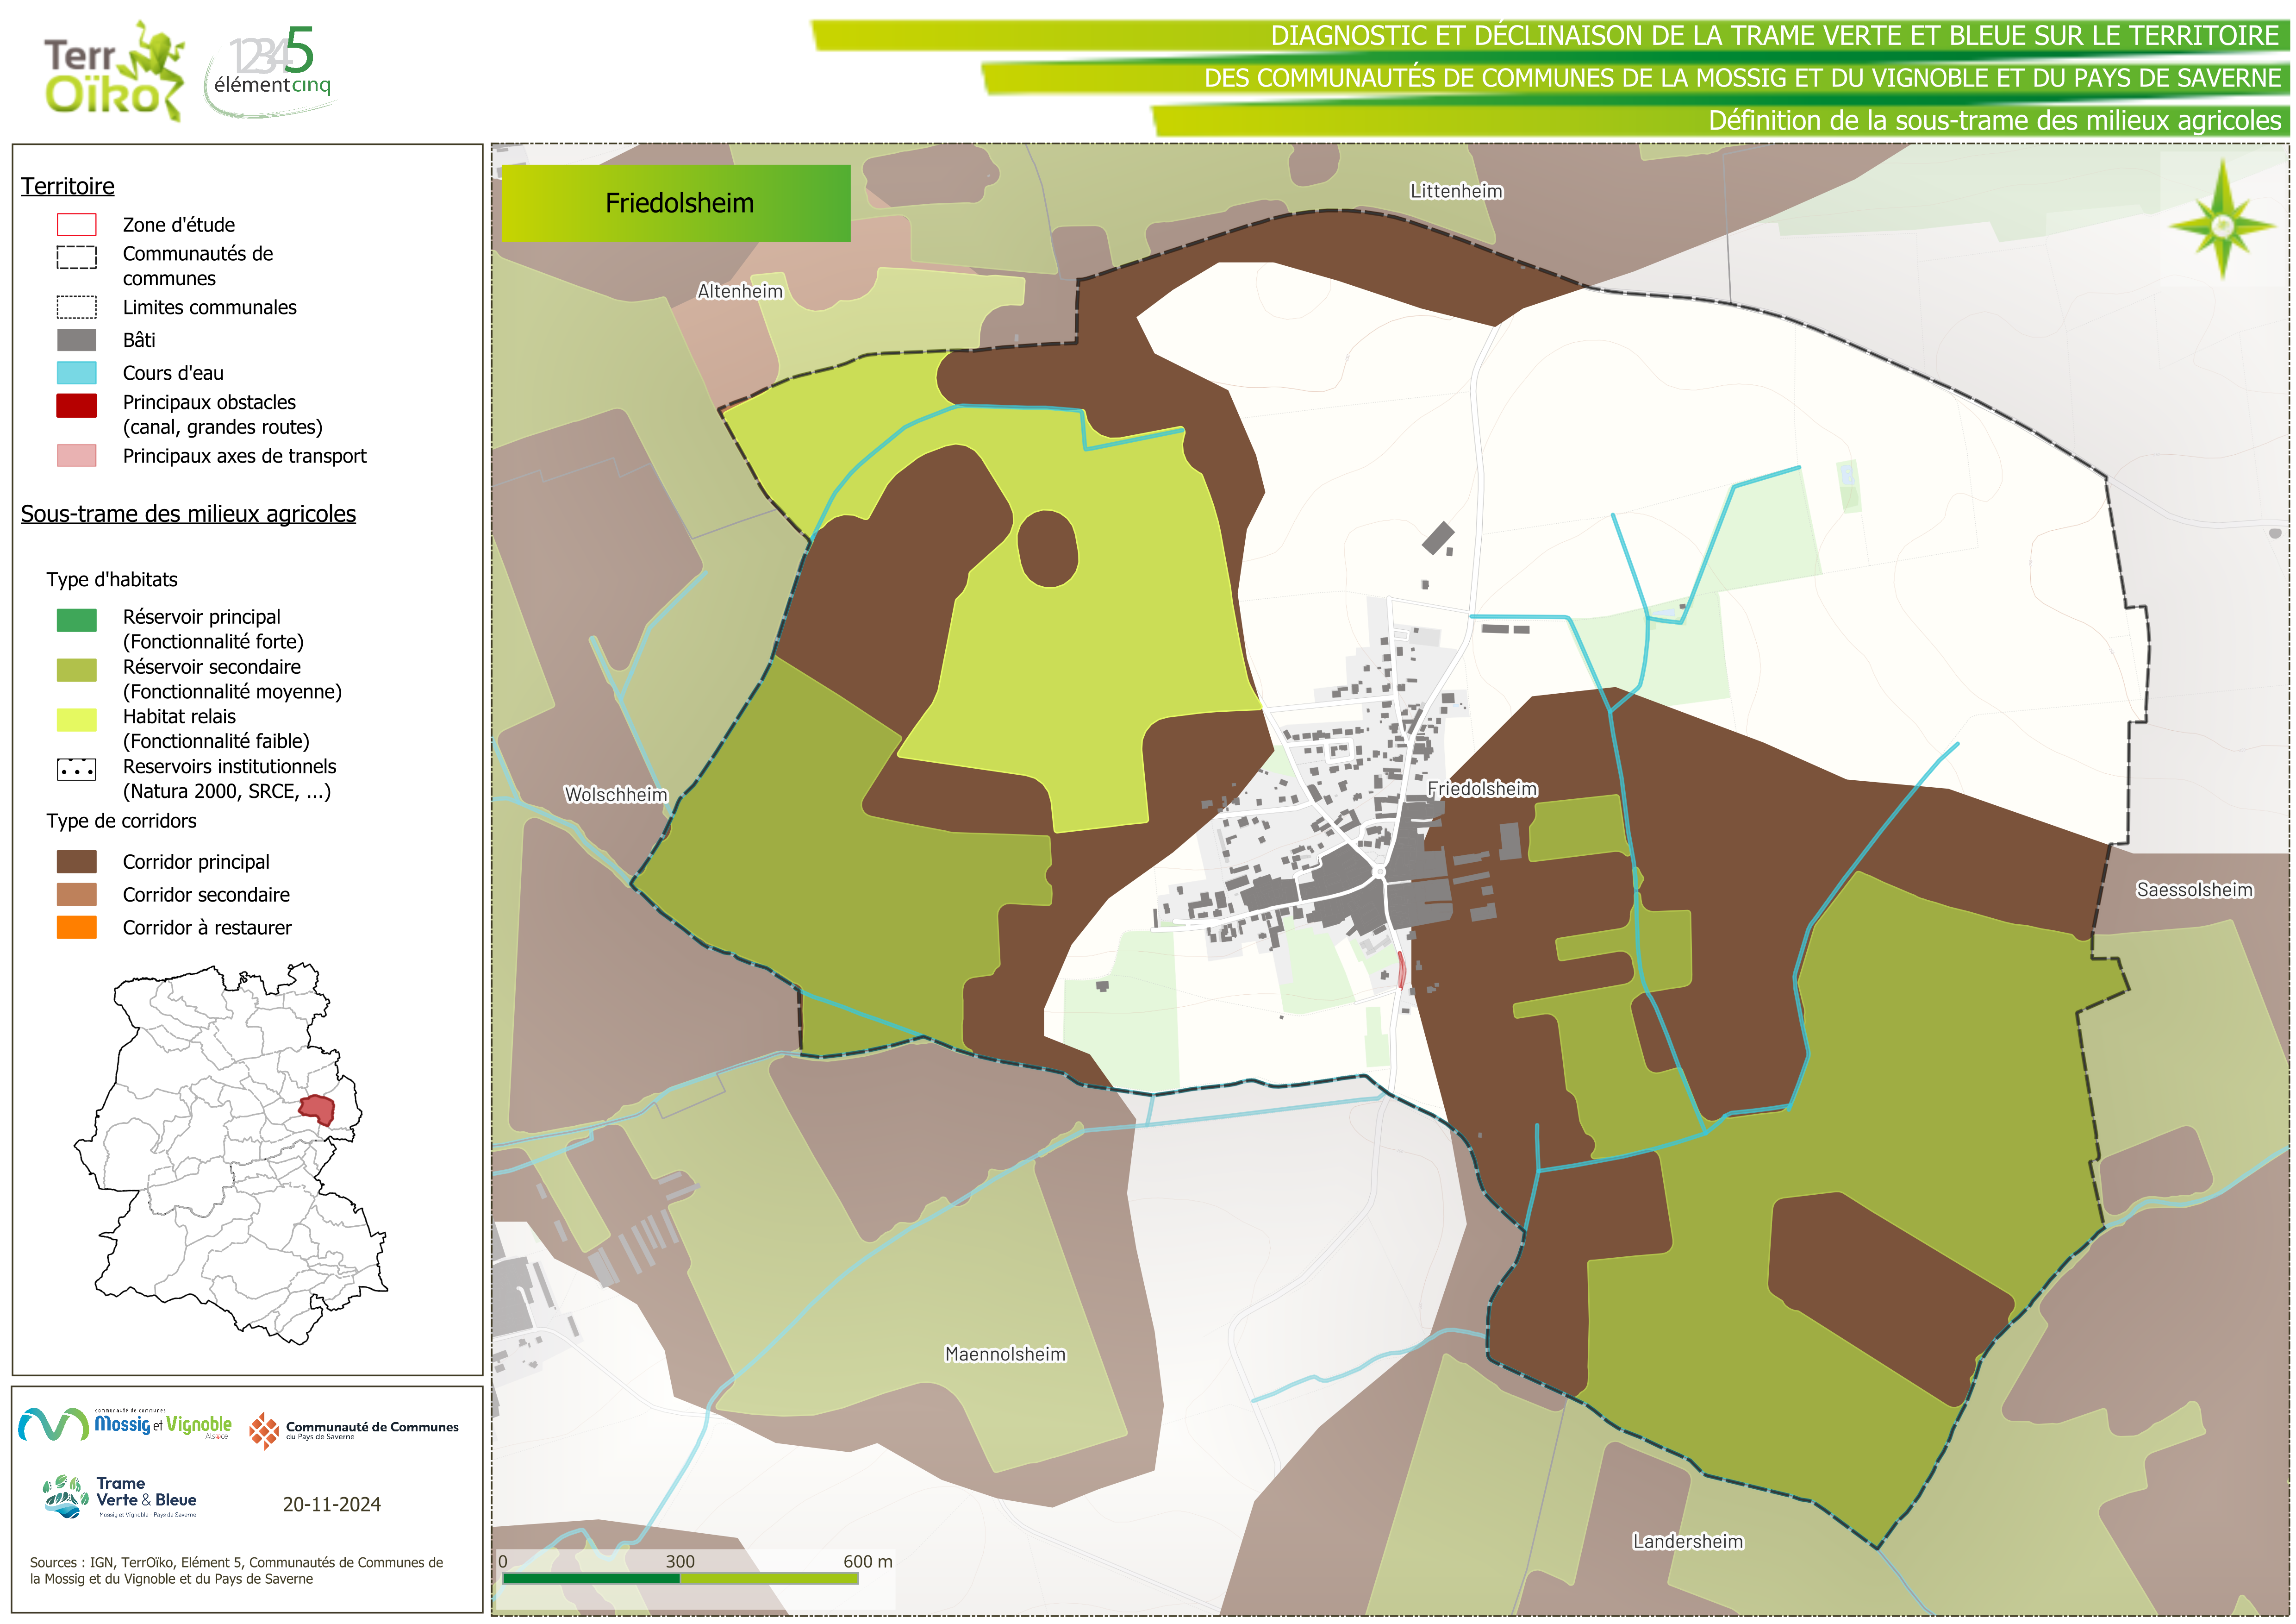Screen dimensions: 2296x1624
Task: Click the Cours d'eau blue swatch
Action: [x=76, y=373]
